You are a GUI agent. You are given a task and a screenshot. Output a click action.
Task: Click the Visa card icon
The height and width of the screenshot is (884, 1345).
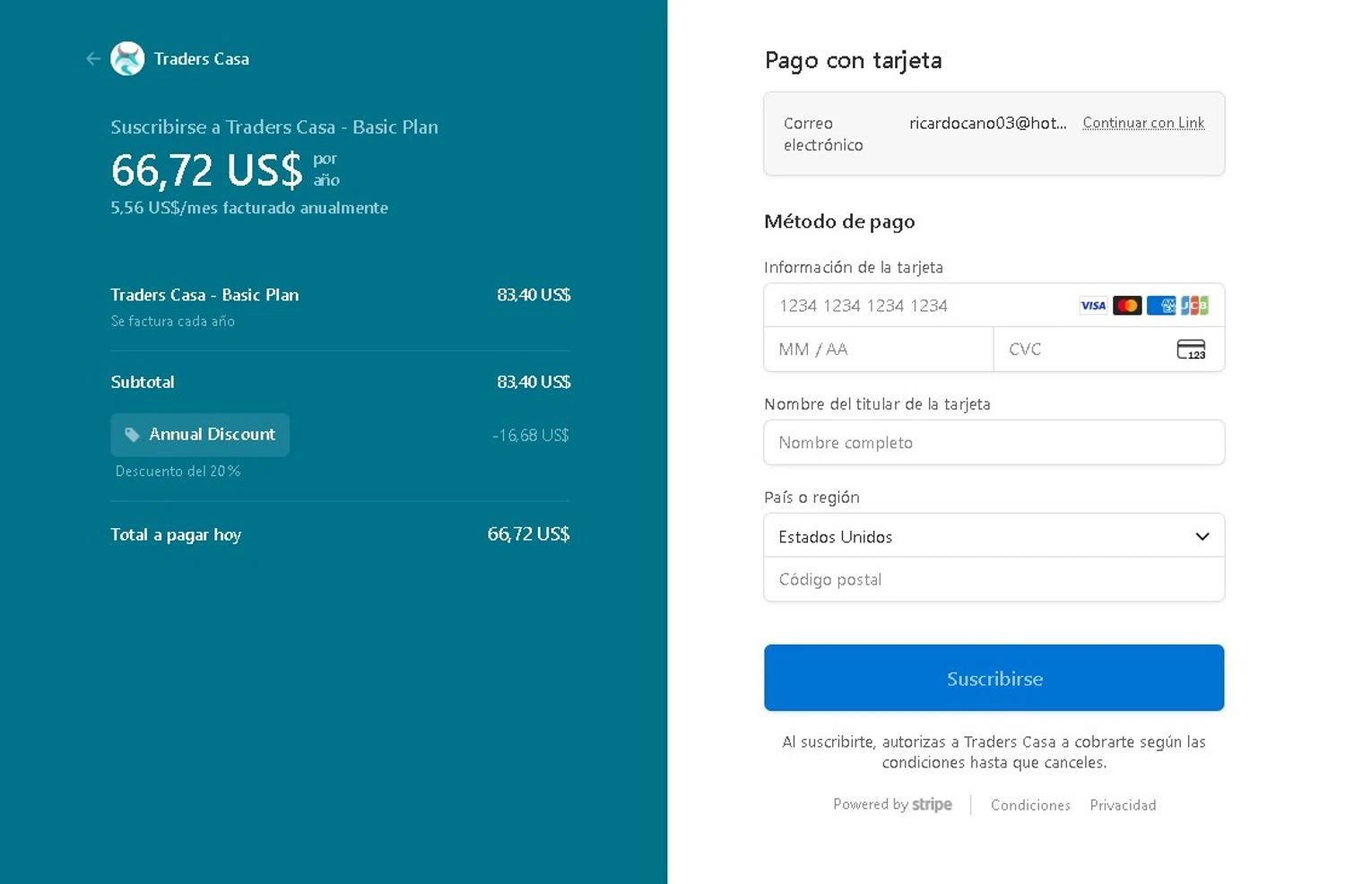pyautogui.click(x=1093, y=306)
